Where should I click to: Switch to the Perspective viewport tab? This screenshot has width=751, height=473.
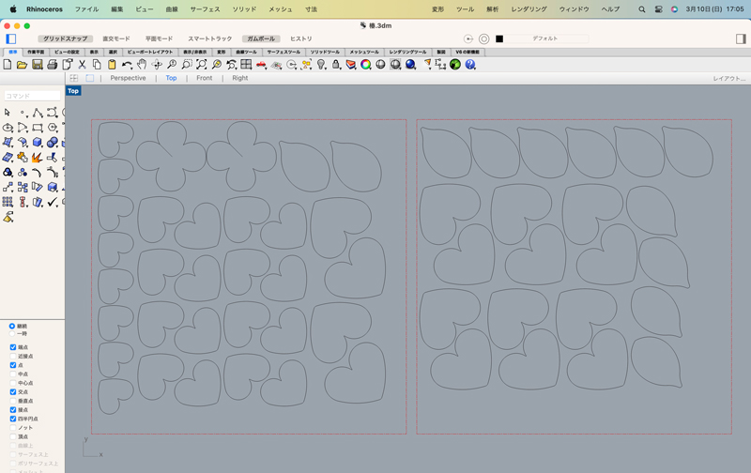[128, 79]
